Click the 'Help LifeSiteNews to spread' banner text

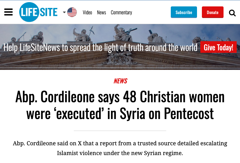[x=100, y=48]
